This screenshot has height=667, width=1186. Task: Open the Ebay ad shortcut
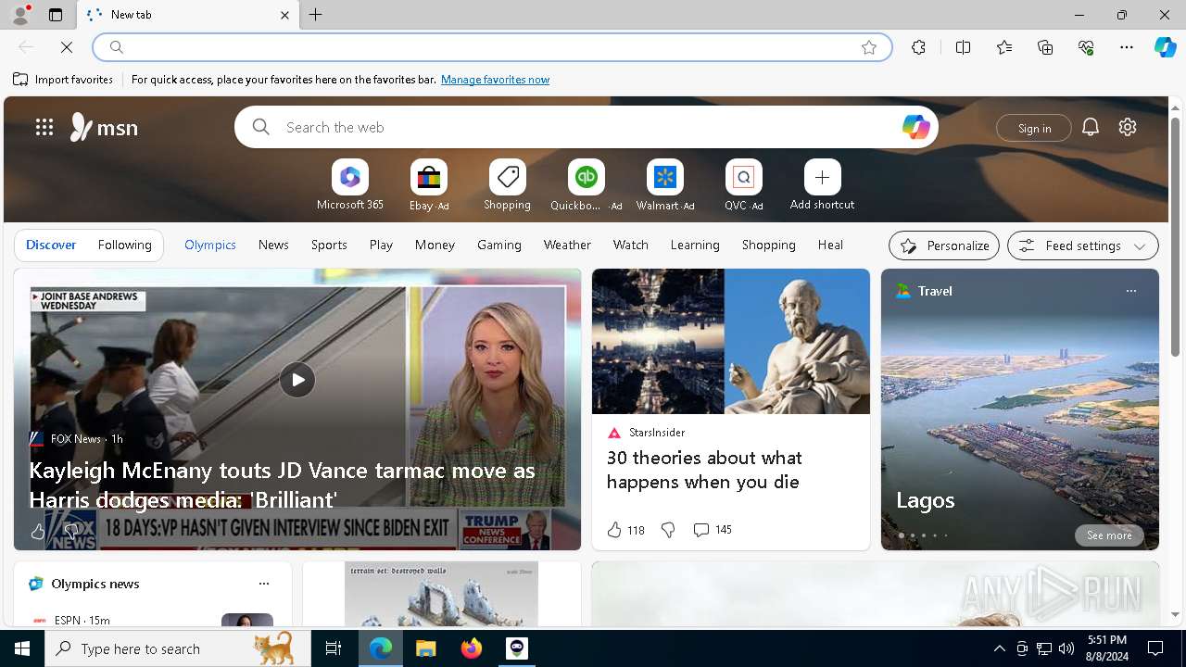429,185
